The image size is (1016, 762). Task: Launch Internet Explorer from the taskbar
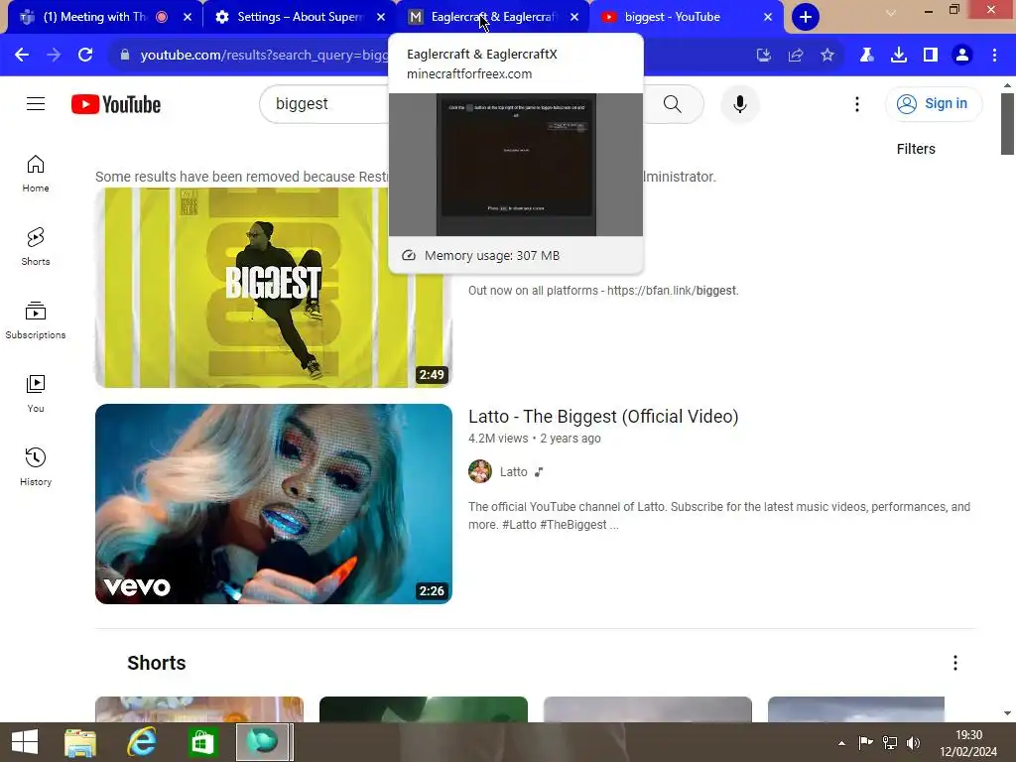(141, 742)
